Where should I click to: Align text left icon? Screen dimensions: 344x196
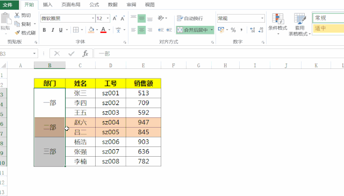pos(133,30)
